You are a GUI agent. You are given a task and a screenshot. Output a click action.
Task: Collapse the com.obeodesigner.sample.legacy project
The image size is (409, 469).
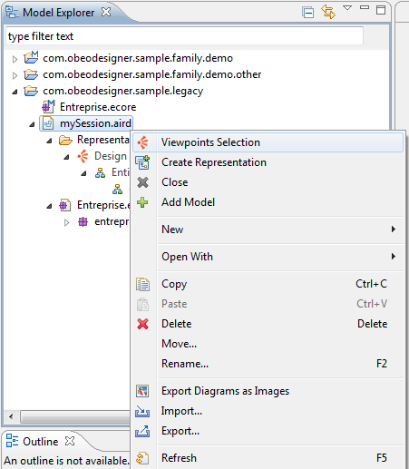15,92
